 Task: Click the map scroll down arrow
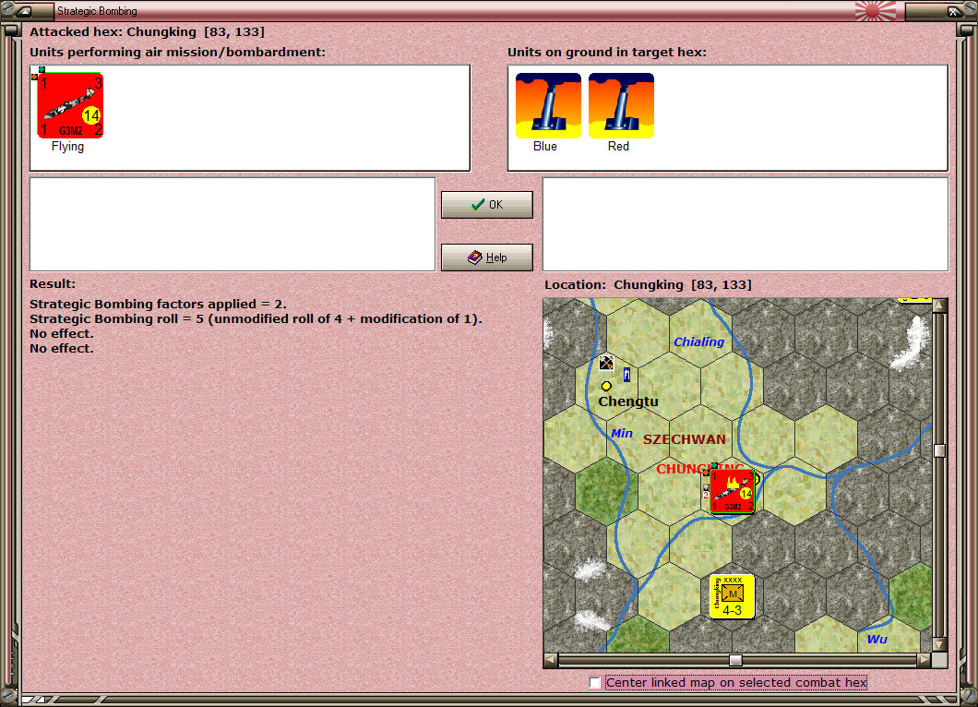point(939,644)
